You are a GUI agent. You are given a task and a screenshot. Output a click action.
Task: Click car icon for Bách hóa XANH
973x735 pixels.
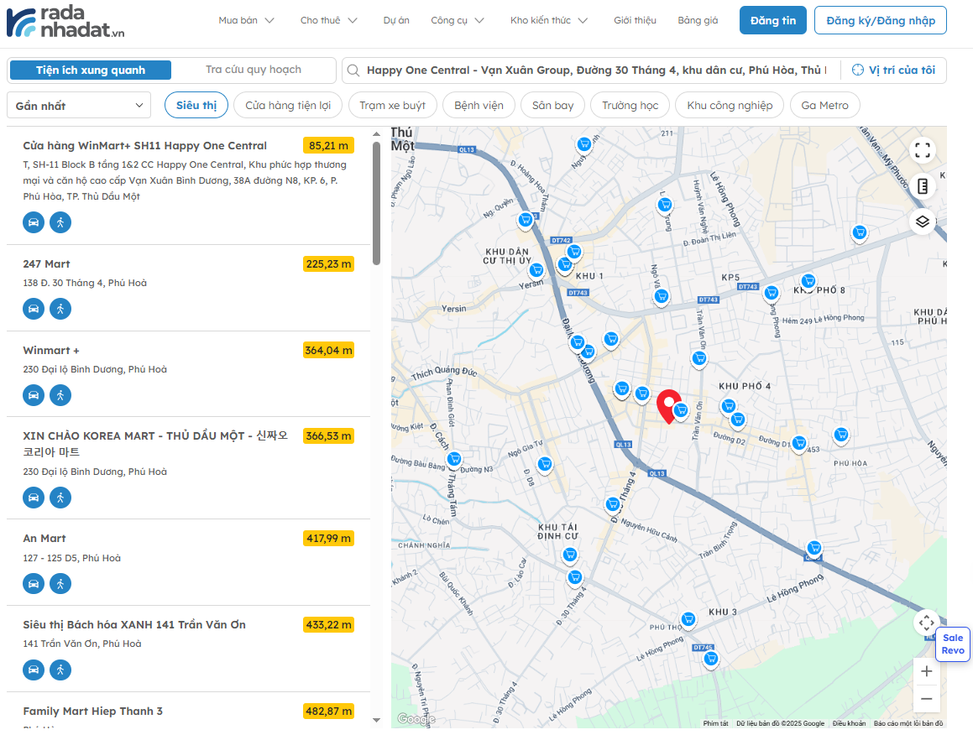(34, 670)
